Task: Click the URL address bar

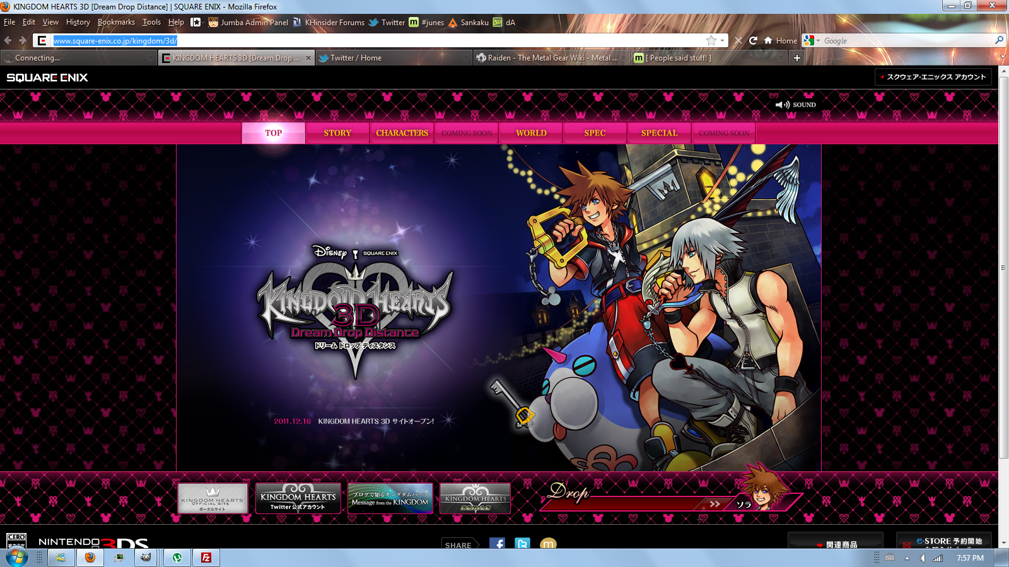Action: [377, 40]
